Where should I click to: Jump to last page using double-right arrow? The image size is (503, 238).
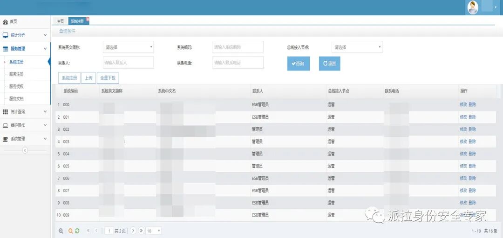click(x=141, y=230)
